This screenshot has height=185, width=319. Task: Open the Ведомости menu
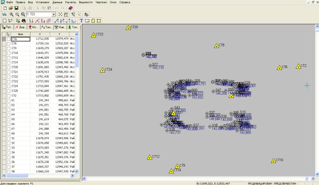click(86, 2)
